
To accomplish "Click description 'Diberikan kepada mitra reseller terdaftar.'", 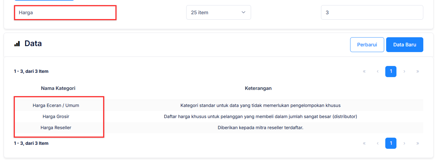I will point(260,127).
